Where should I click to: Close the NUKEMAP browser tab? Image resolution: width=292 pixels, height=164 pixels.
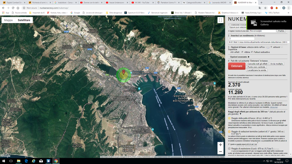pos(255,3)
